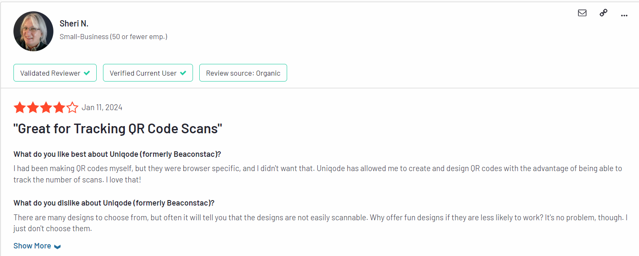Open Sheri N.'s profile photo
Screen dimensions: 639x256
click(33, 32)
